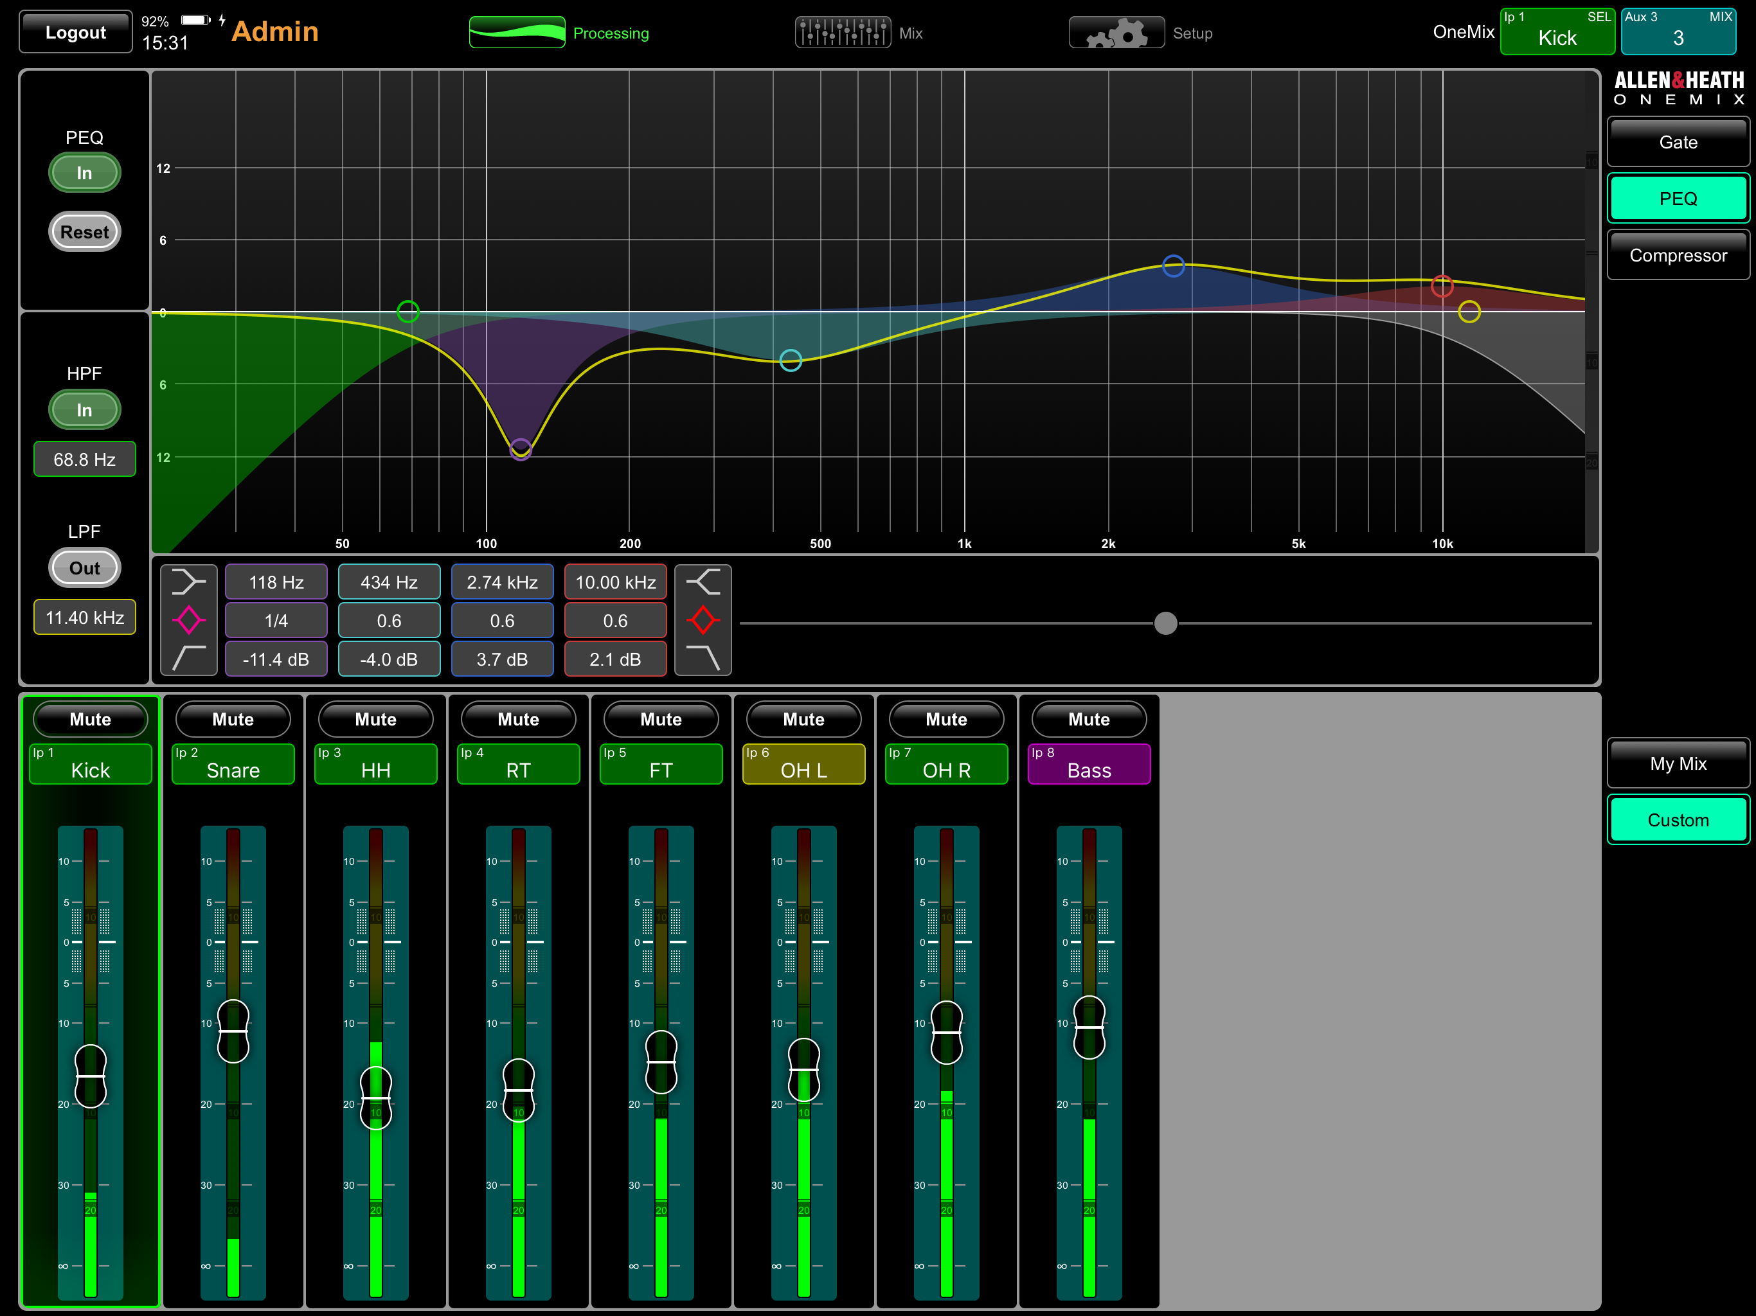Select high-band low-pass shape icon

pyautogui.click(x=703, y=658)
